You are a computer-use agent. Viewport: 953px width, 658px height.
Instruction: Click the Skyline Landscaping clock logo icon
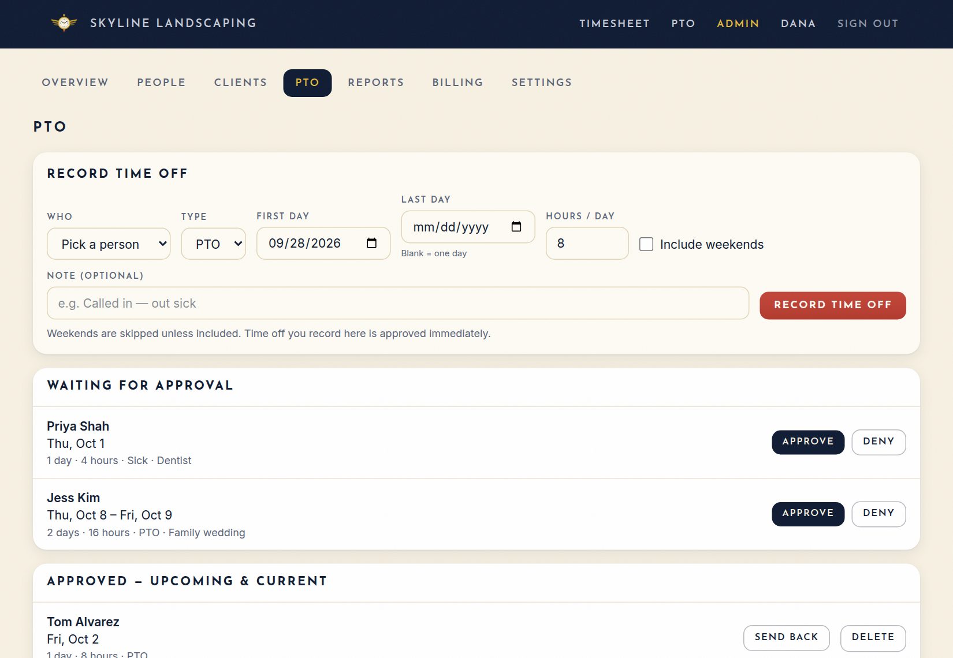tap(64, 23)
